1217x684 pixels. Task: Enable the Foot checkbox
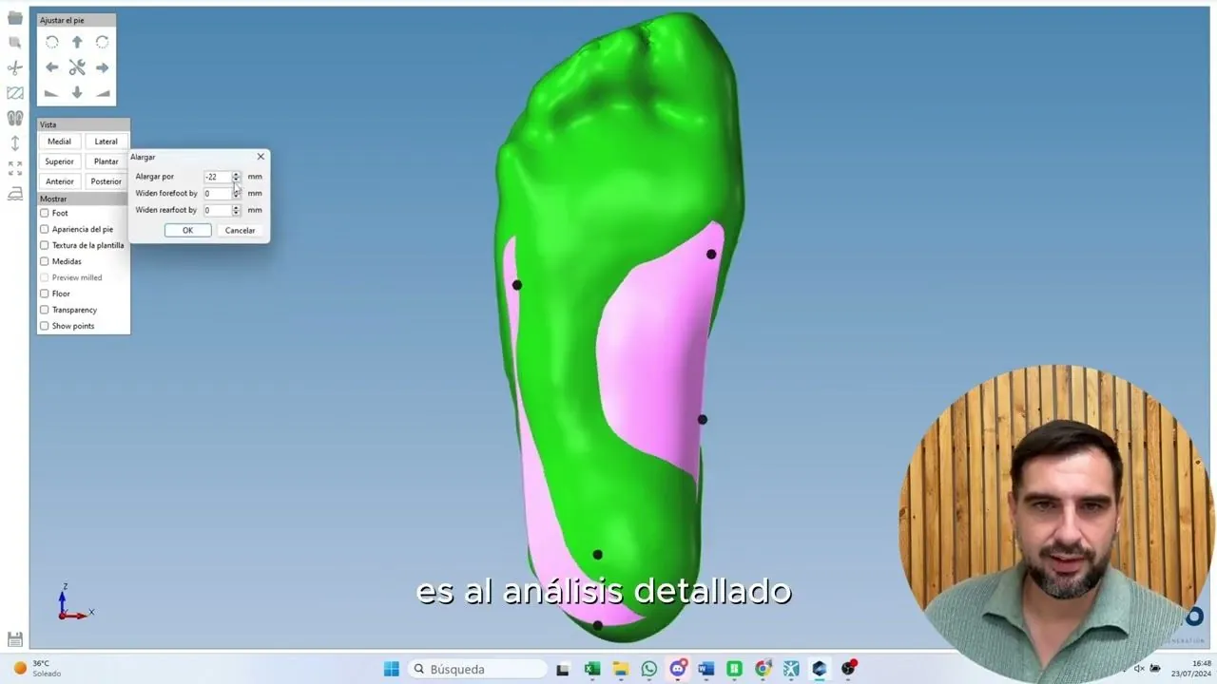[x=44, y=213]
